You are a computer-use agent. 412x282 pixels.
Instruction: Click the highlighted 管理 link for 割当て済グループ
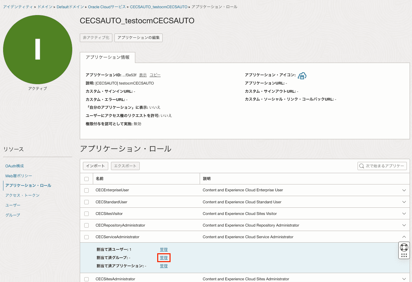click(164, 258)
